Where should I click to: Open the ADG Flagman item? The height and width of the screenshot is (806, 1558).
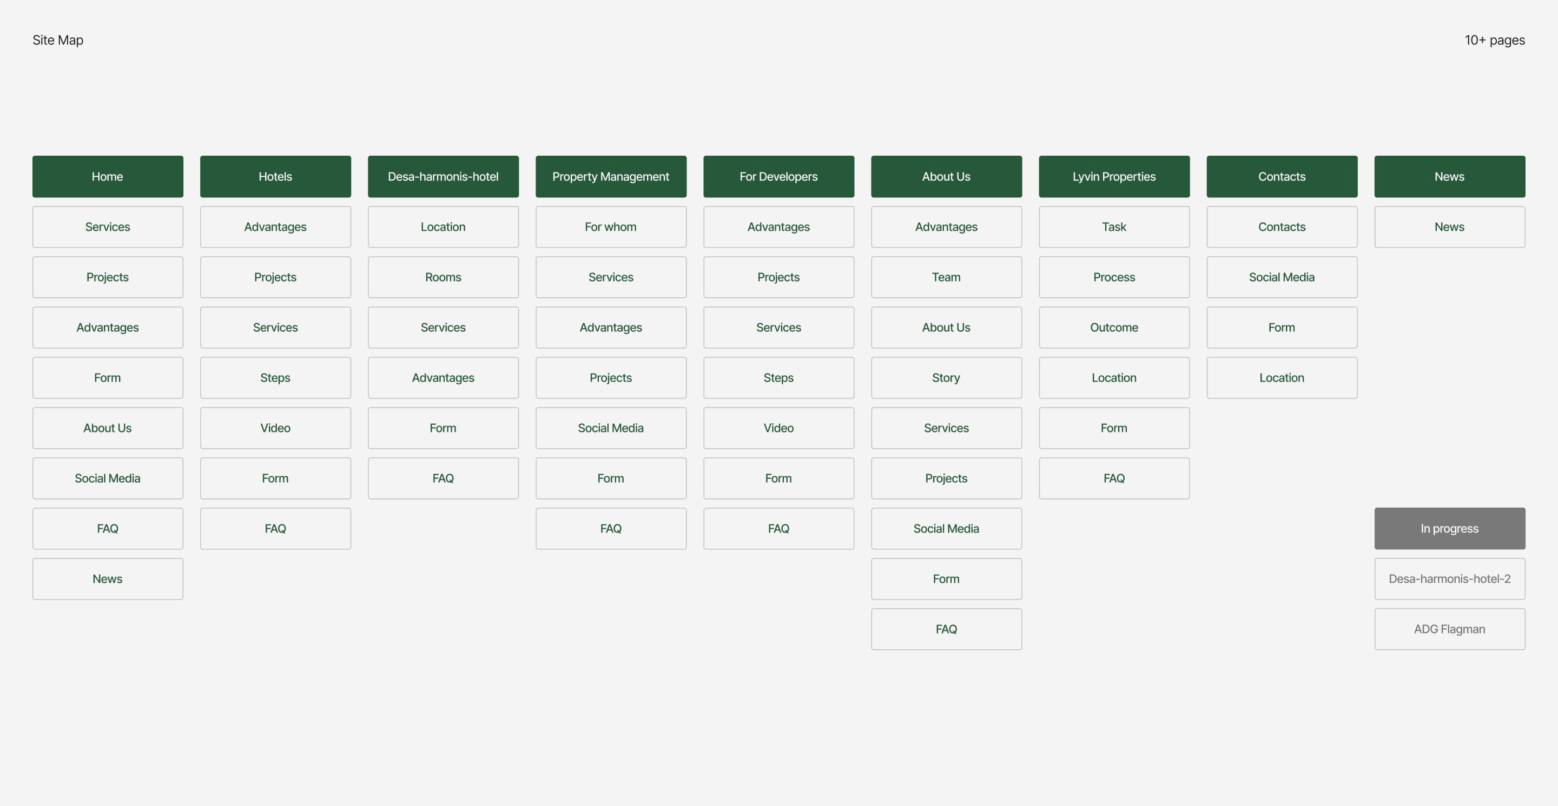(x=1449, y=629)
